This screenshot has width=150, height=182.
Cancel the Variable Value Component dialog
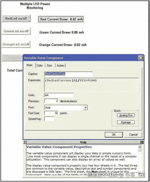pyautogui.click(x=133, y=135)
